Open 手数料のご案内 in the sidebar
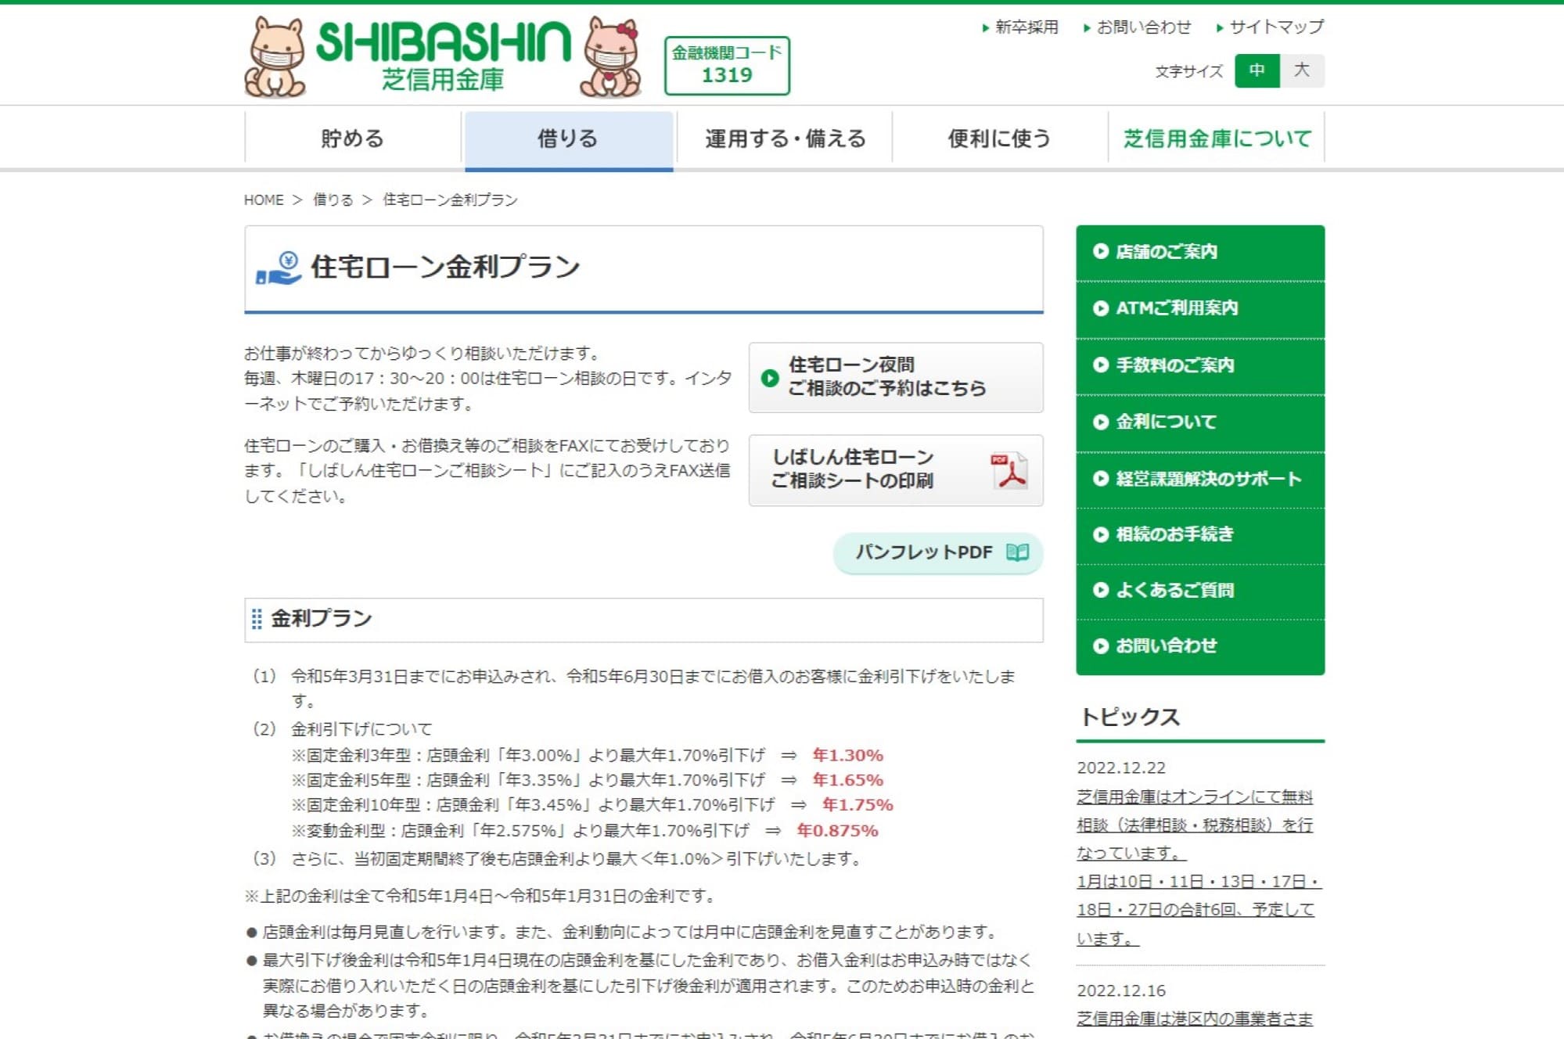The height and width of the screenshot is (1039, 1564). tap(1200, 366)
